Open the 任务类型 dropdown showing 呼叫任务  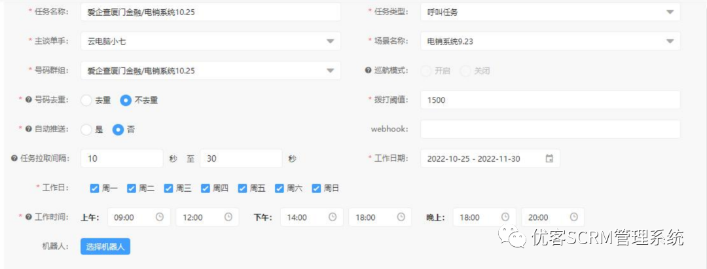pyautogui.click(x=550, y=12)
